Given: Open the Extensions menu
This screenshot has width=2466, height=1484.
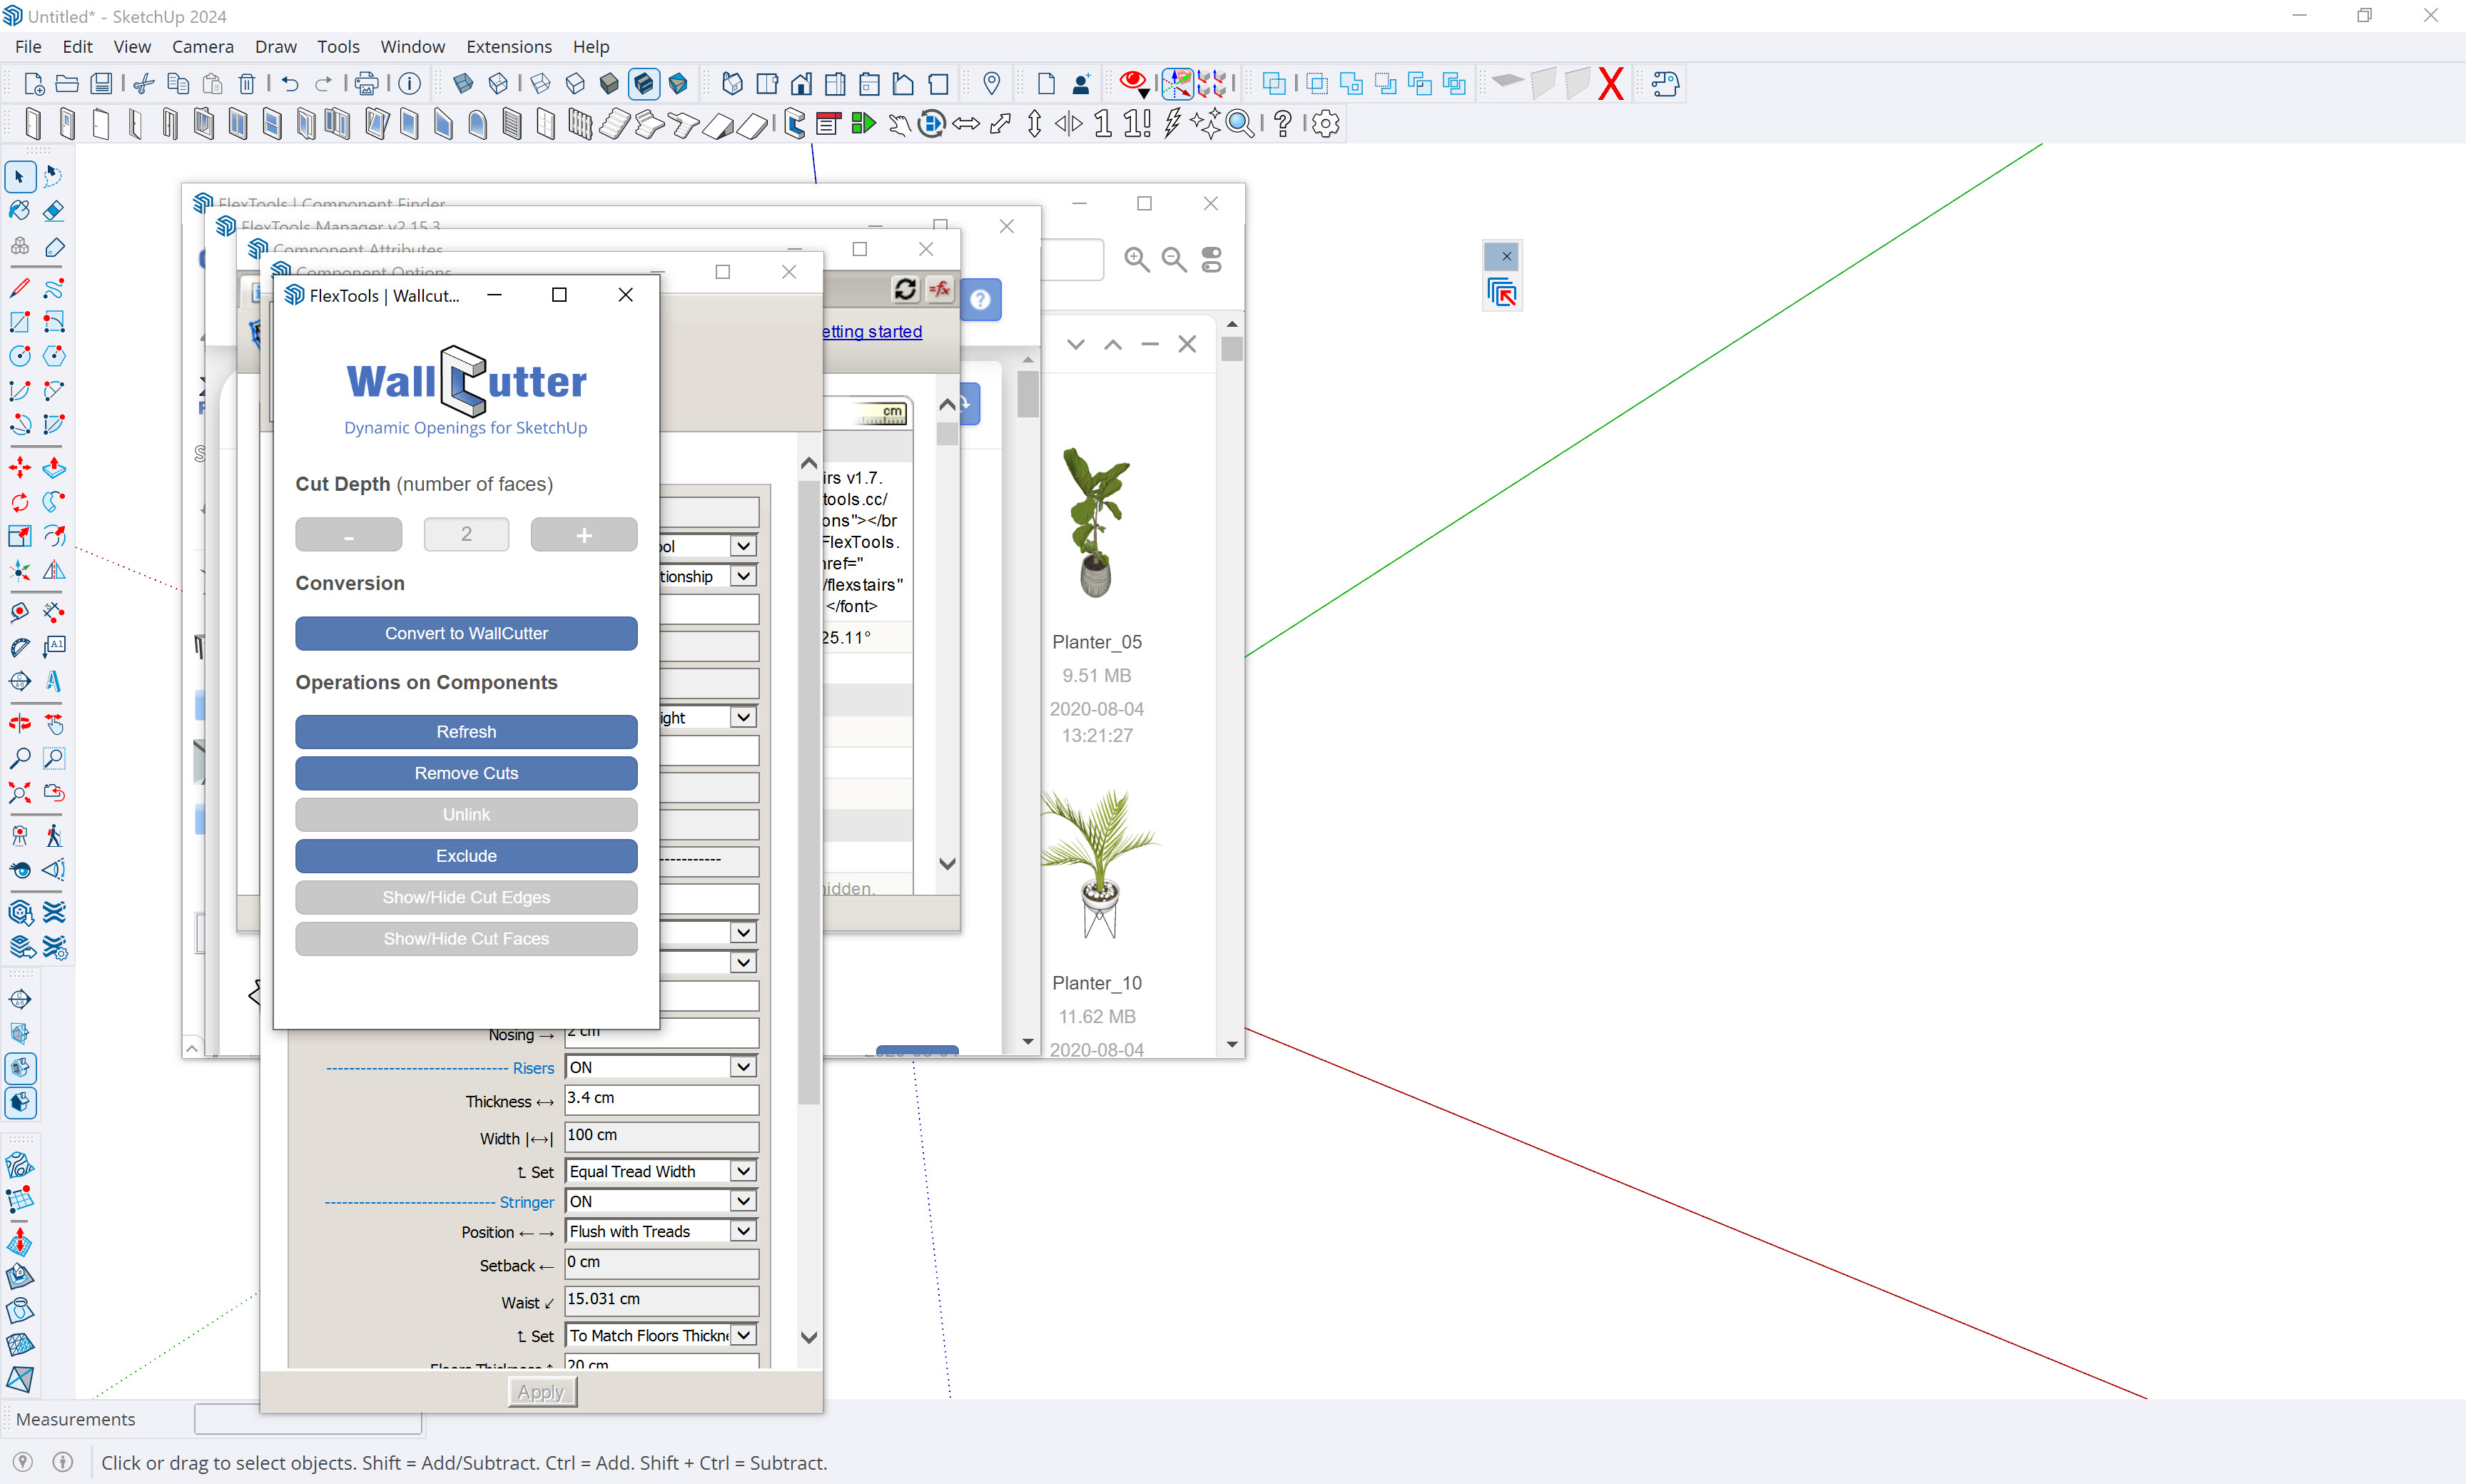Looking at the screenshot, I should pyautogui.click(x=508, y=47).
